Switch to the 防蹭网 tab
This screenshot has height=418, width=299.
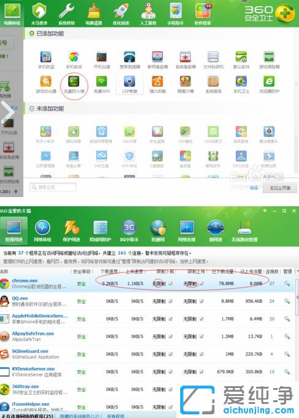(158, 231)
